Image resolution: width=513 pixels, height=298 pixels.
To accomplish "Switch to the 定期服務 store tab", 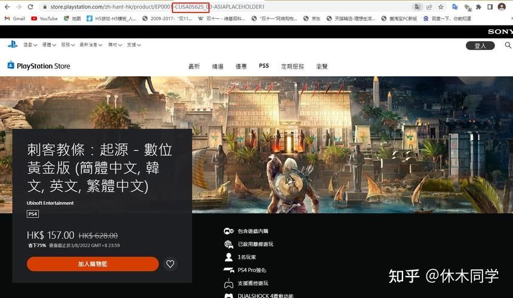I will pyautogui.click(x=293, y=66).
